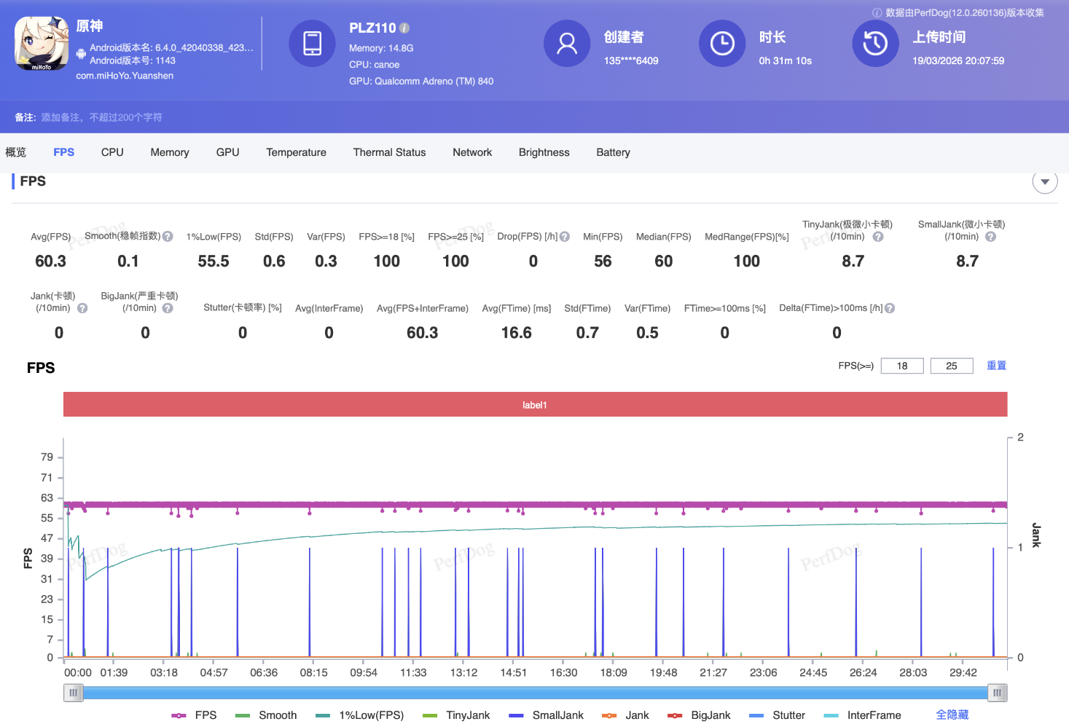
Task: Collapse the FPS section with arrow button
Action: click(x=1044, y=181)
